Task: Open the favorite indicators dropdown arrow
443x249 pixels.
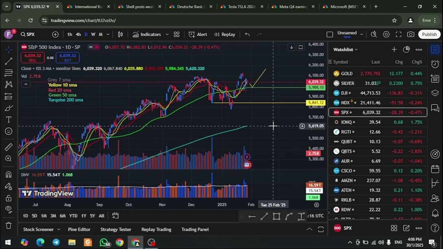Action: point(167,34)
